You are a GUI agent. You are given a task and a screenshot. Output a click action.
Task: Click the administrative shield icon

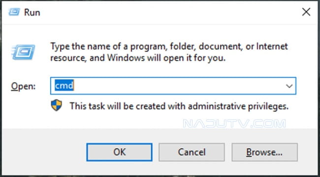coord(56,105)
